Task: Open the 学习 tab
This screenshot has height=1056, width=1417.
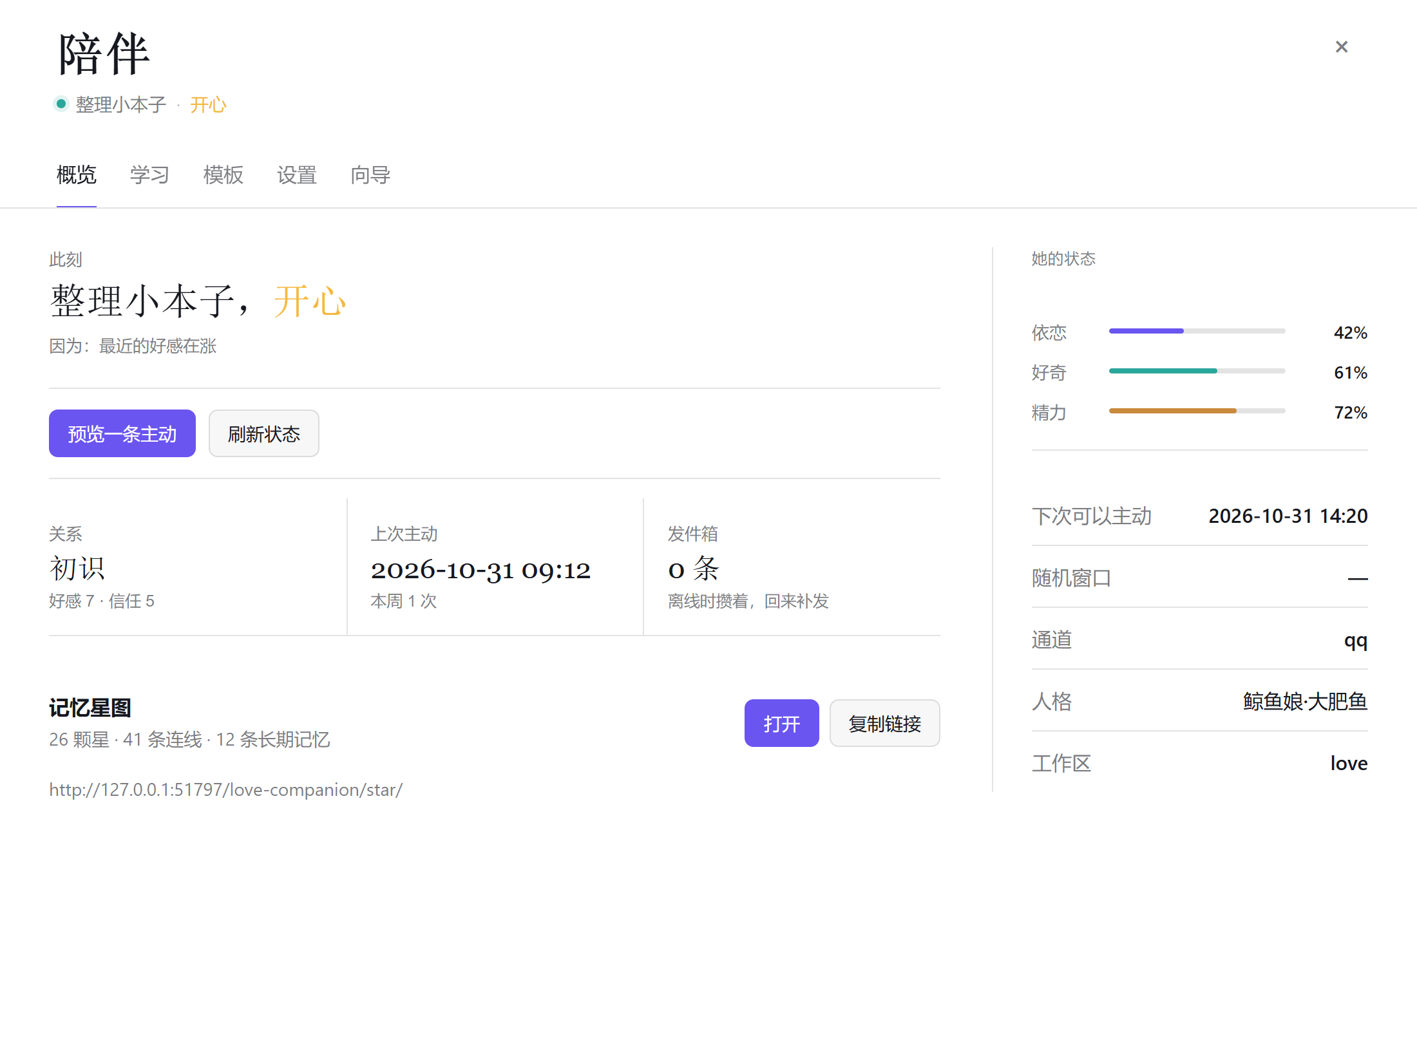Action: coord(150,175)
